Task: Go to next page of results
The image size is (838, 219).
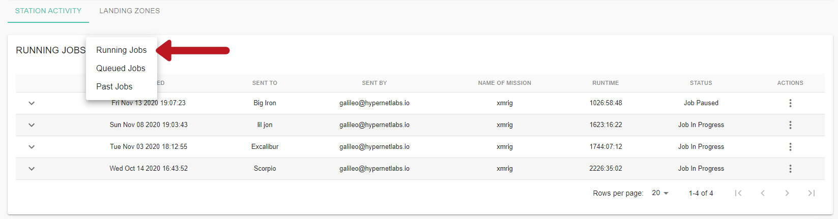Action: click(787, 193)
